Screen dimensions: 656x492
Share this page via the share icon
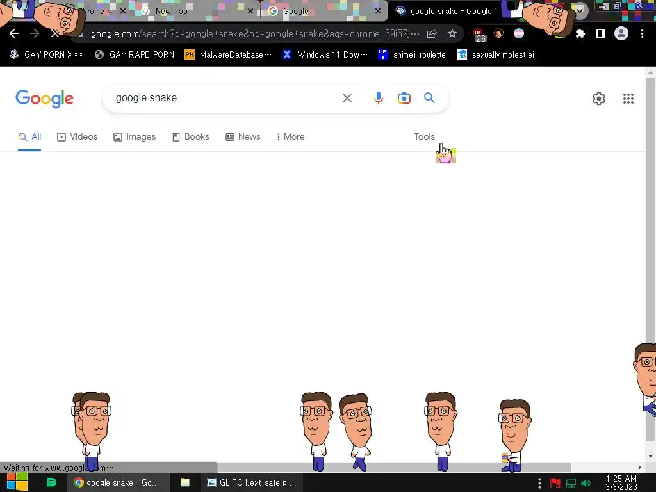[432, 34]
